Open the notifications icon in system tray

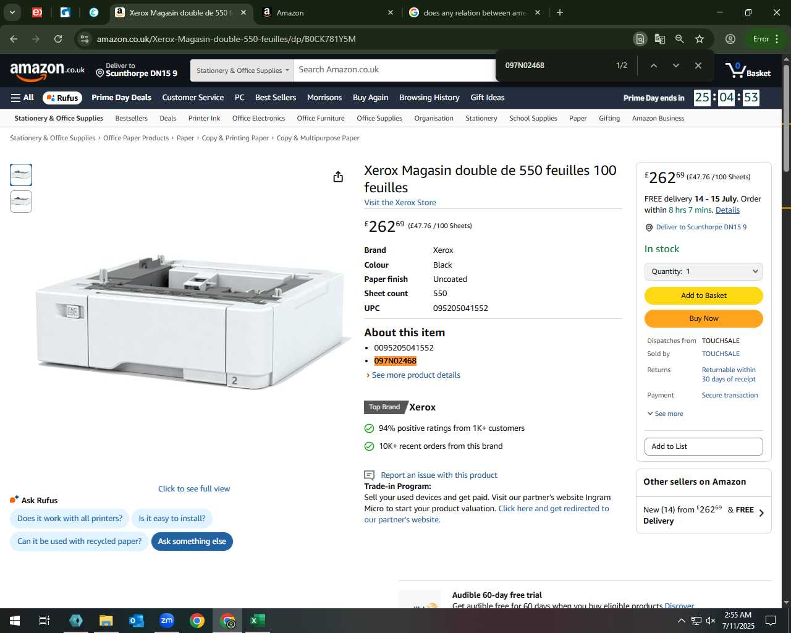pyautogui.click(x=771, y=621)
